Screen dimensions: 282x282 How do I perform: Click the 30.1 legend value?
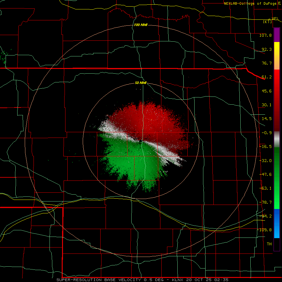(267, 105)
